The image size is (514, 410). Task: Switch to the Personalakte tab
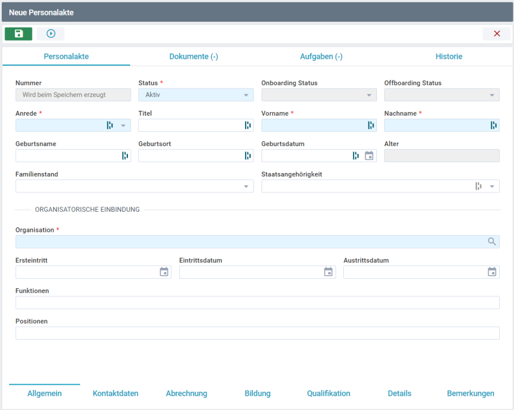66,57
